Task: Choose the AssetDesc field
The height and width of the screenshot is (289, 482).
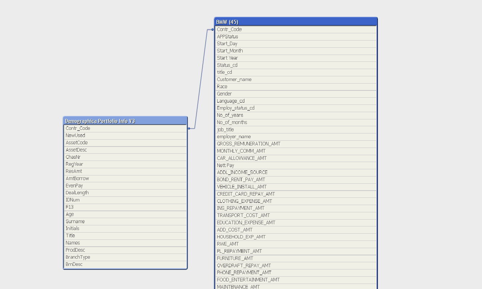Action: (x=125, y=150)
